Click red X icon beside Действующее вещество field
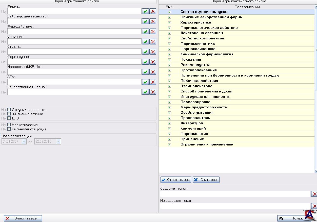Image resolution: width=317 pixels, height=222 pixels. pos(153,21)
